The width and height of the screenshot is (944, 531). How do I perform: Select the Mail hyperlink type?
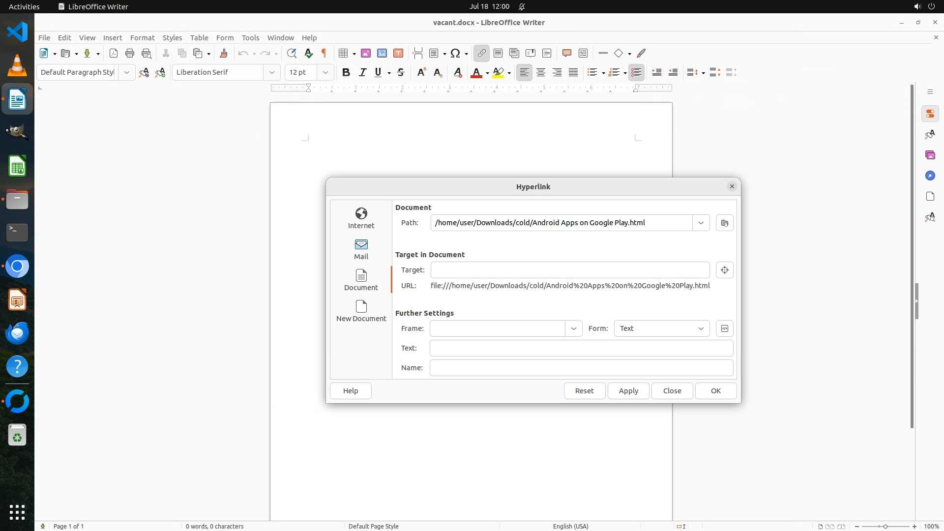click(361, 249)
